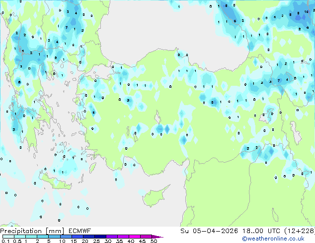This screenshot has width=315, height=243.
Task: Click the island of Crete on the map
Action: coord(55,182)
